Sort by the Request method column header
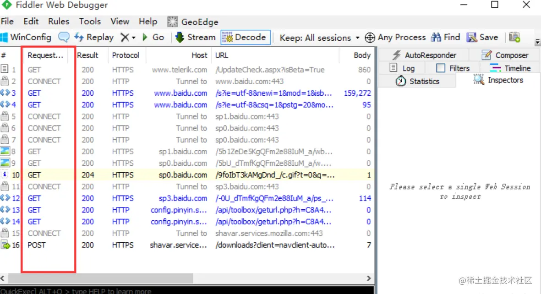 click(45, 55)
